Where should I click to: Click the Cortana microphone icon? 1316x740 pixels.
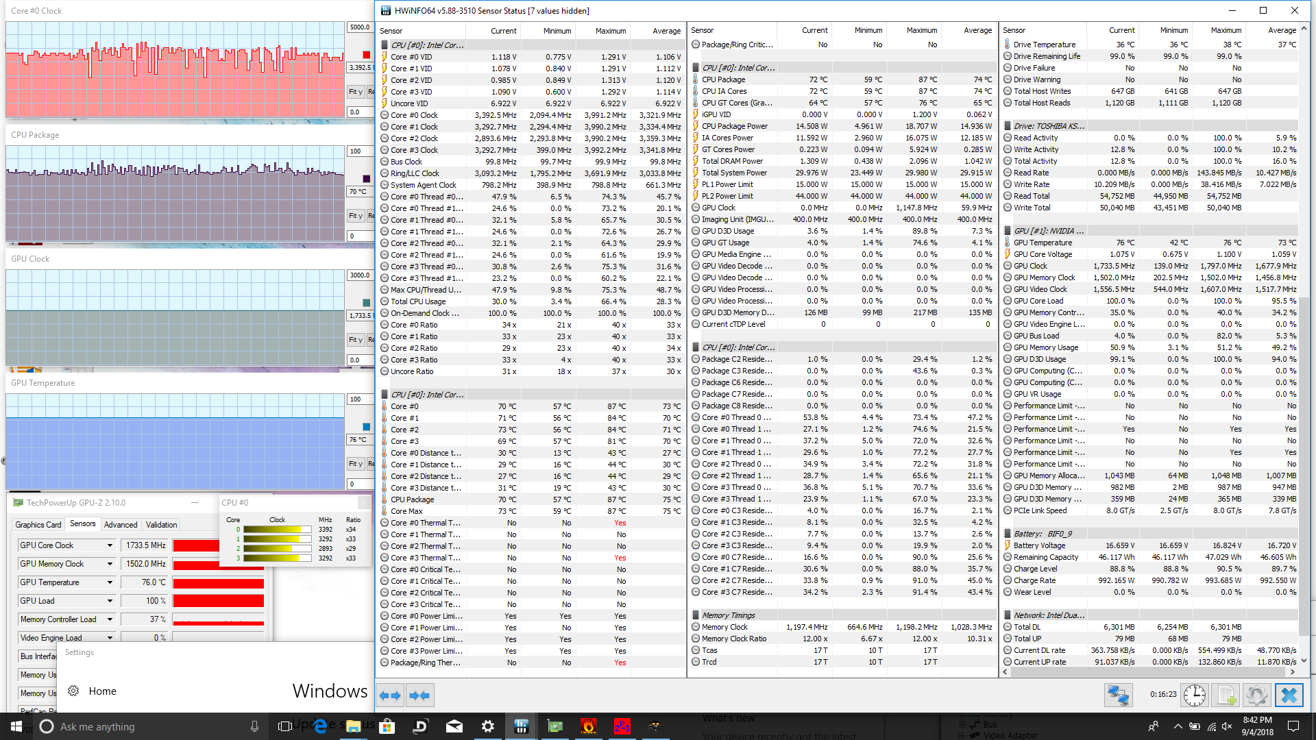(x=254, y=726)
